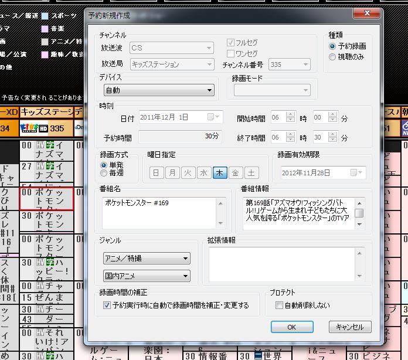Click the 番組情報 text area
The height and width of the screenshot is (360, 408).
299,213
